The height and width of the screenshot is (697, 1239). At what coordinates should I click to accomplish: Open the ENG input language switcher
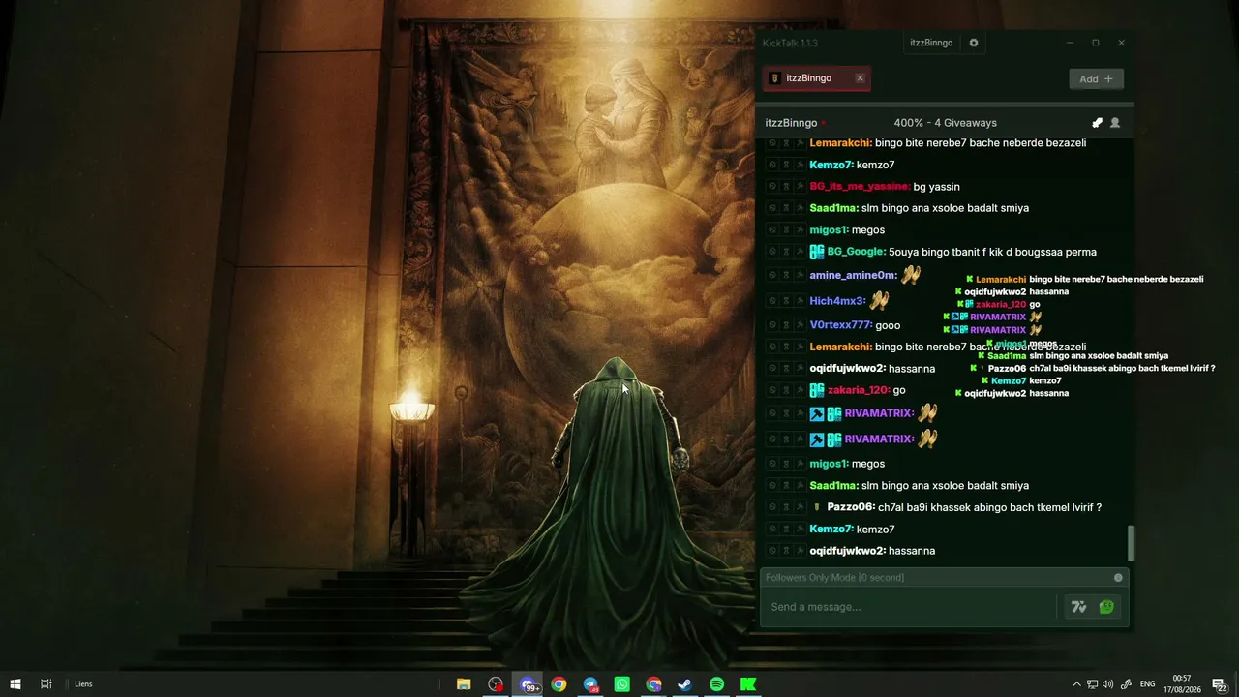point(1148,684)
